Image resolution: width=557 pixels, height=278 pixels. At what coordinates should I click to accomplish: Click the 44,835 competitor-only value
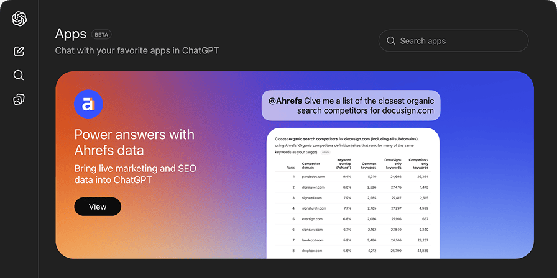pos(423,251)
